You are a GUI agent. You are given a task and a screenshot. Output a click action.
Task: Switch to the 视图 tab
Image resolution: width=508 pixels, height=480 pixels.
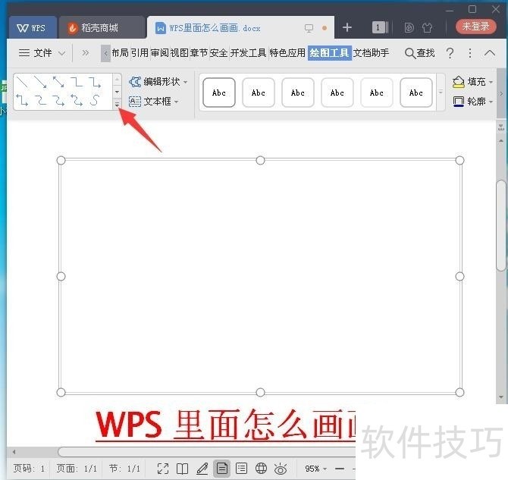180,53
